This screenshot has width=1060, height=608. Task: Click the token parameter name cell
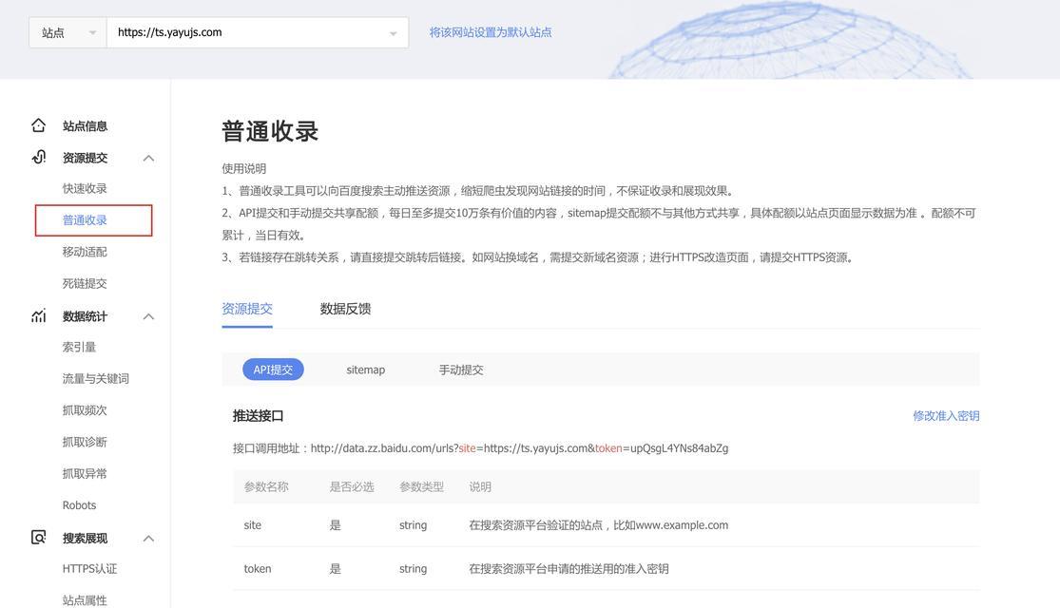pyautogui.click(x=257, y=569)
